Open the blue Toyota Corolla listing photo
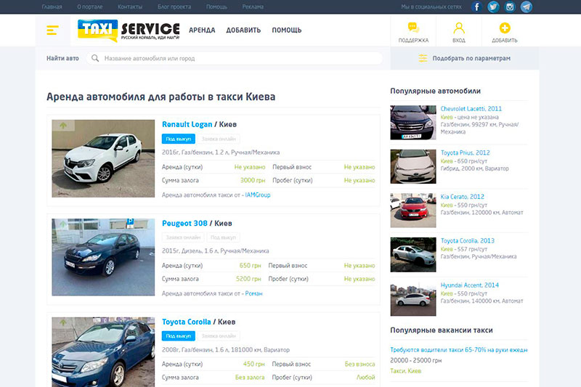This screenshot has height=387, width=581. pos(103,352)
